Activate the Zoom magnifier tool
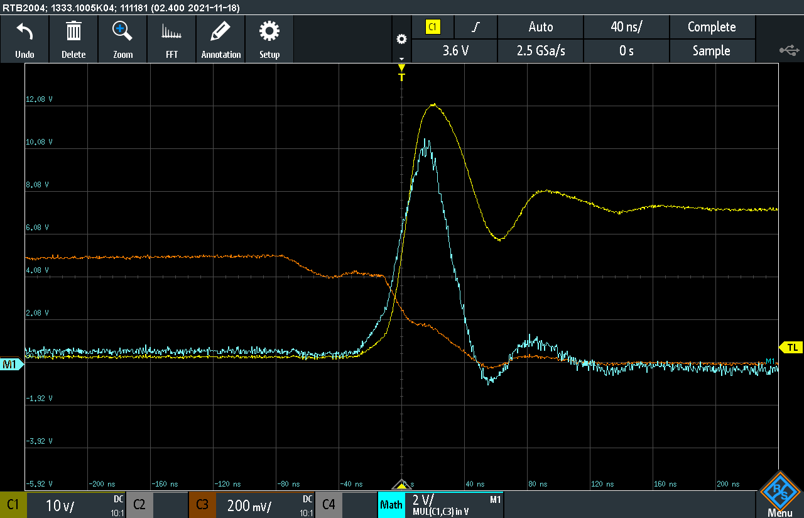This screenshot has width=804, height=518. click(122, 31)
